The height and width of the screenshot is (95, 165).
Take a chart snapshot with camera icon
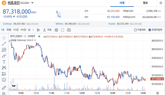coord(69,30)
